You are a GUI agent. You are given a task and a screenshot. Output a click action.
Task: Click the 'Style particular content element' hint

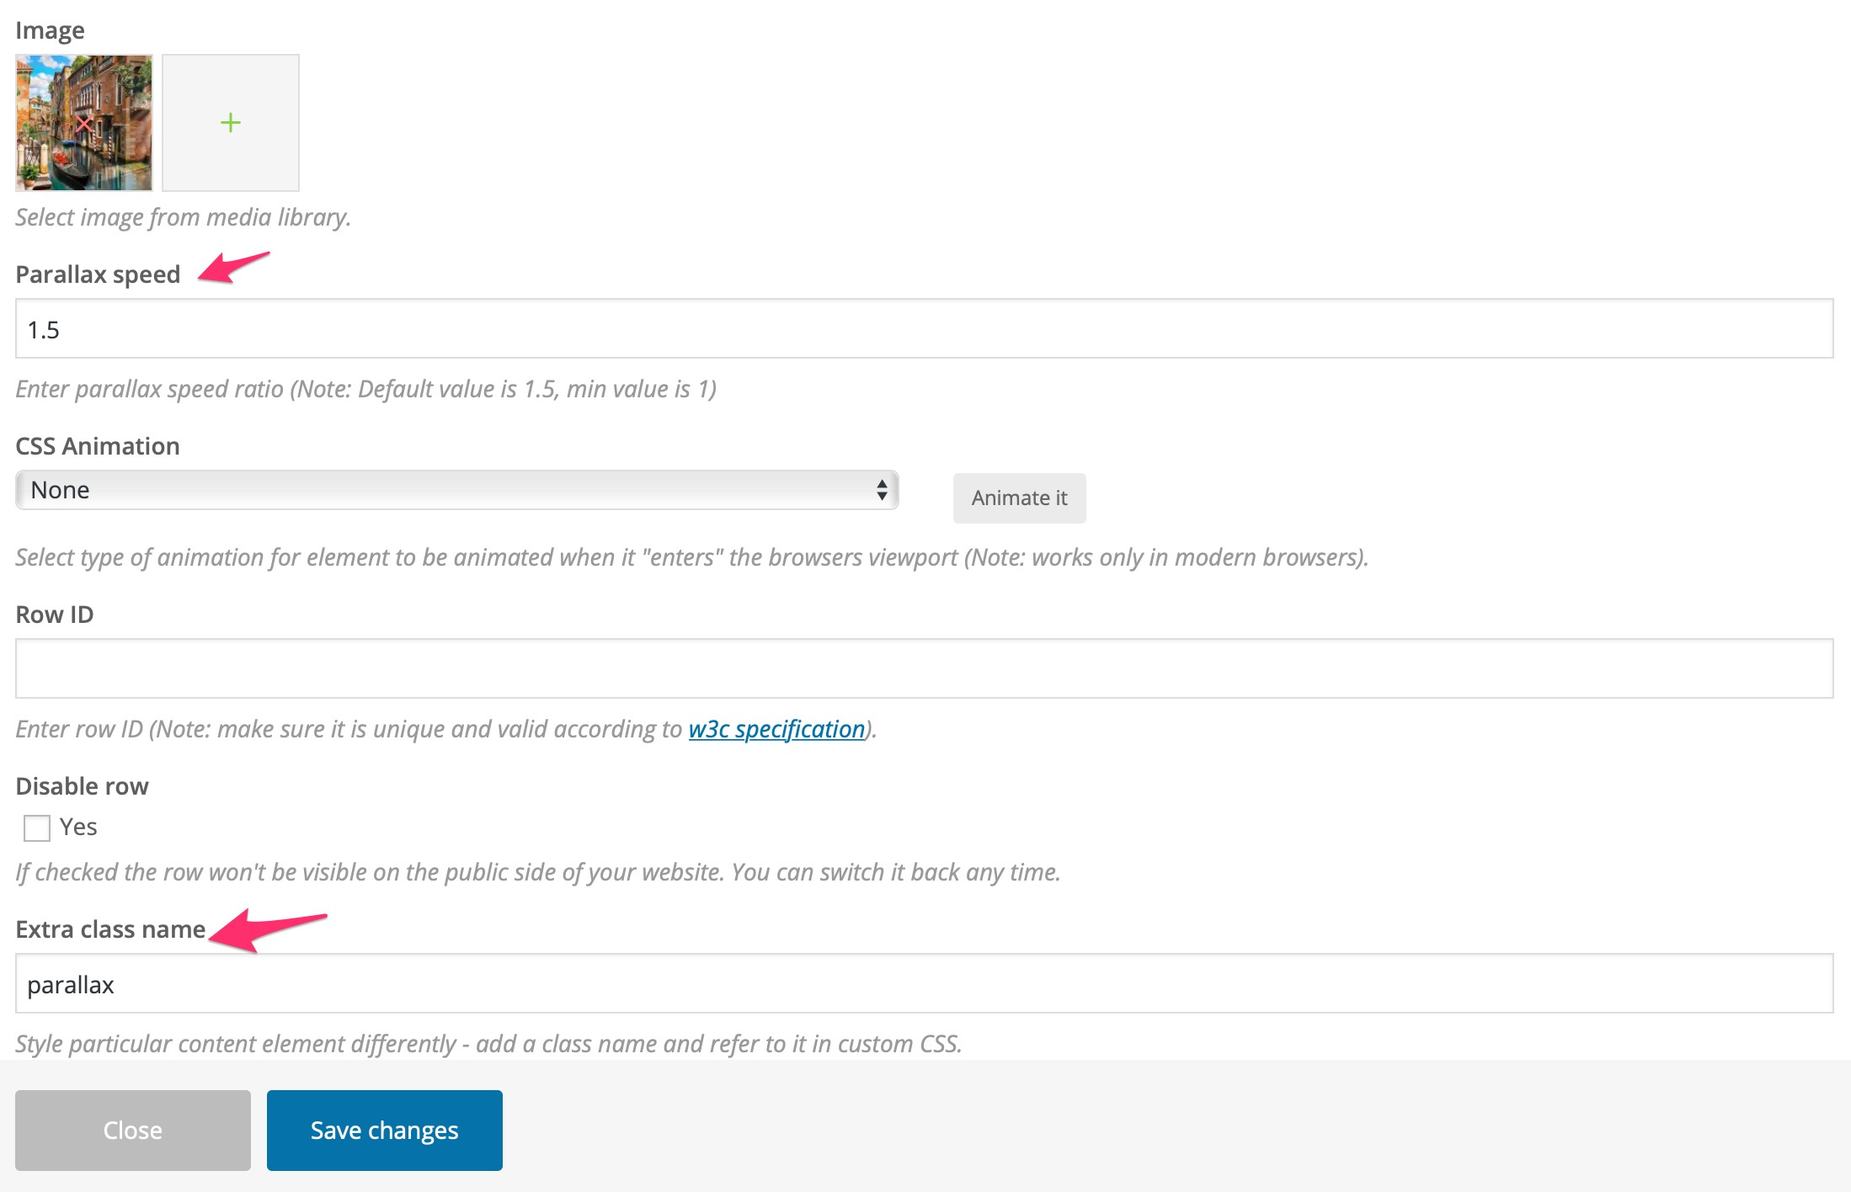(488, 1044)
